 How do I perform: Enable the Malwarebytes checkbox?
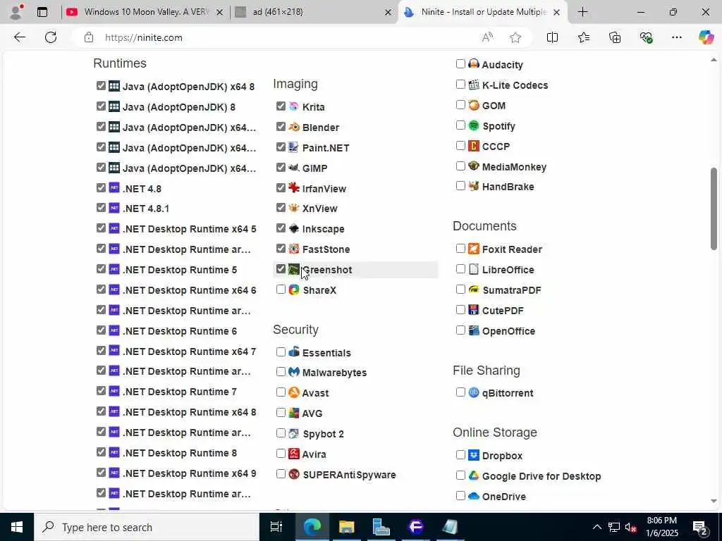tap(281, 371)
